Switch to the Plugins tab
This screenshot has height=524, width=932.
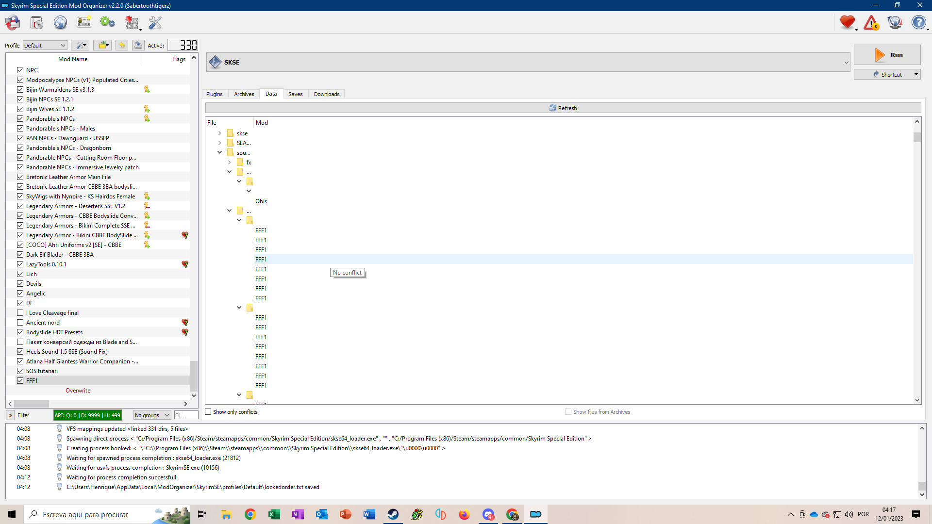click(214, 94)
